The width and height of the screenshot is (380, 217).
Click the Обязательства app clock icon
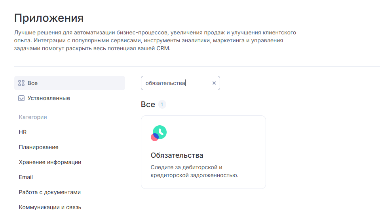(159, 133)
